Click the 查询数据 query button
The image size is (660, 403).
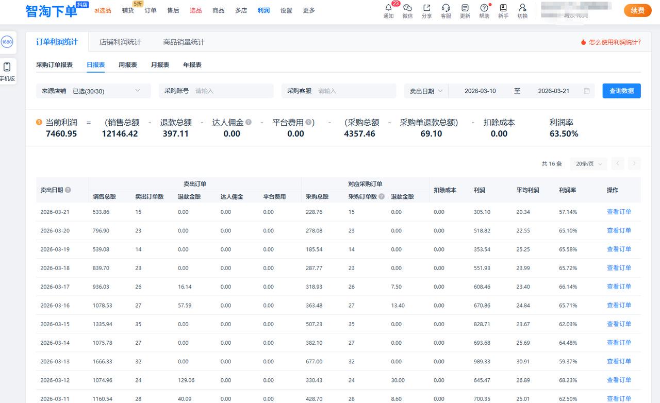621,91
